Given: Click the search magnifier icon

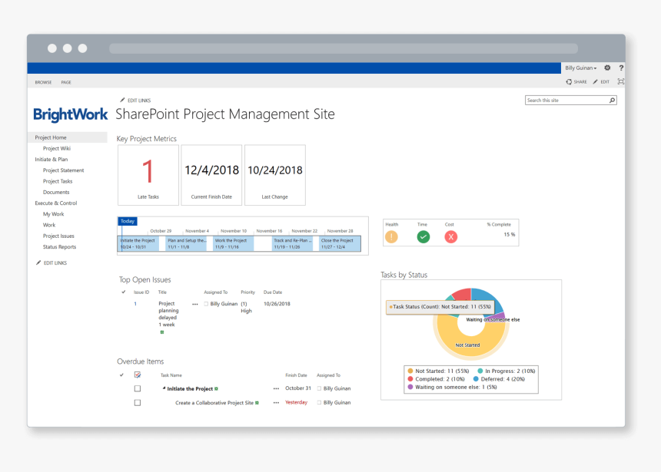Looking at the screenshot, I should point(612,100).
